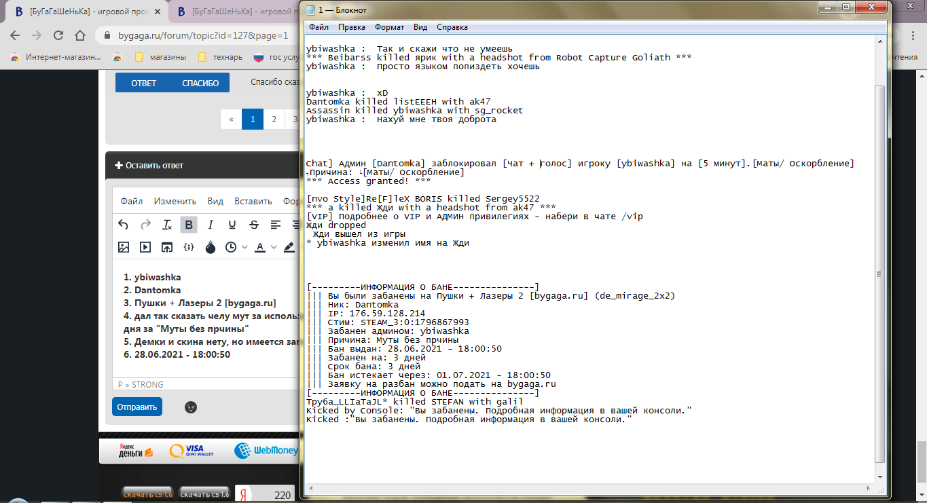Toggle strikethrough formatting in the editor
Image resolution: width=927 pixels, height=503 pixels.
pos(254,225)
